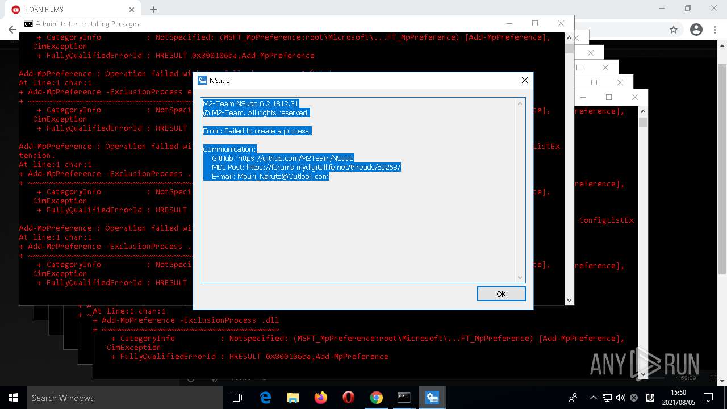Open the People icon in the tray

[573, 398]
